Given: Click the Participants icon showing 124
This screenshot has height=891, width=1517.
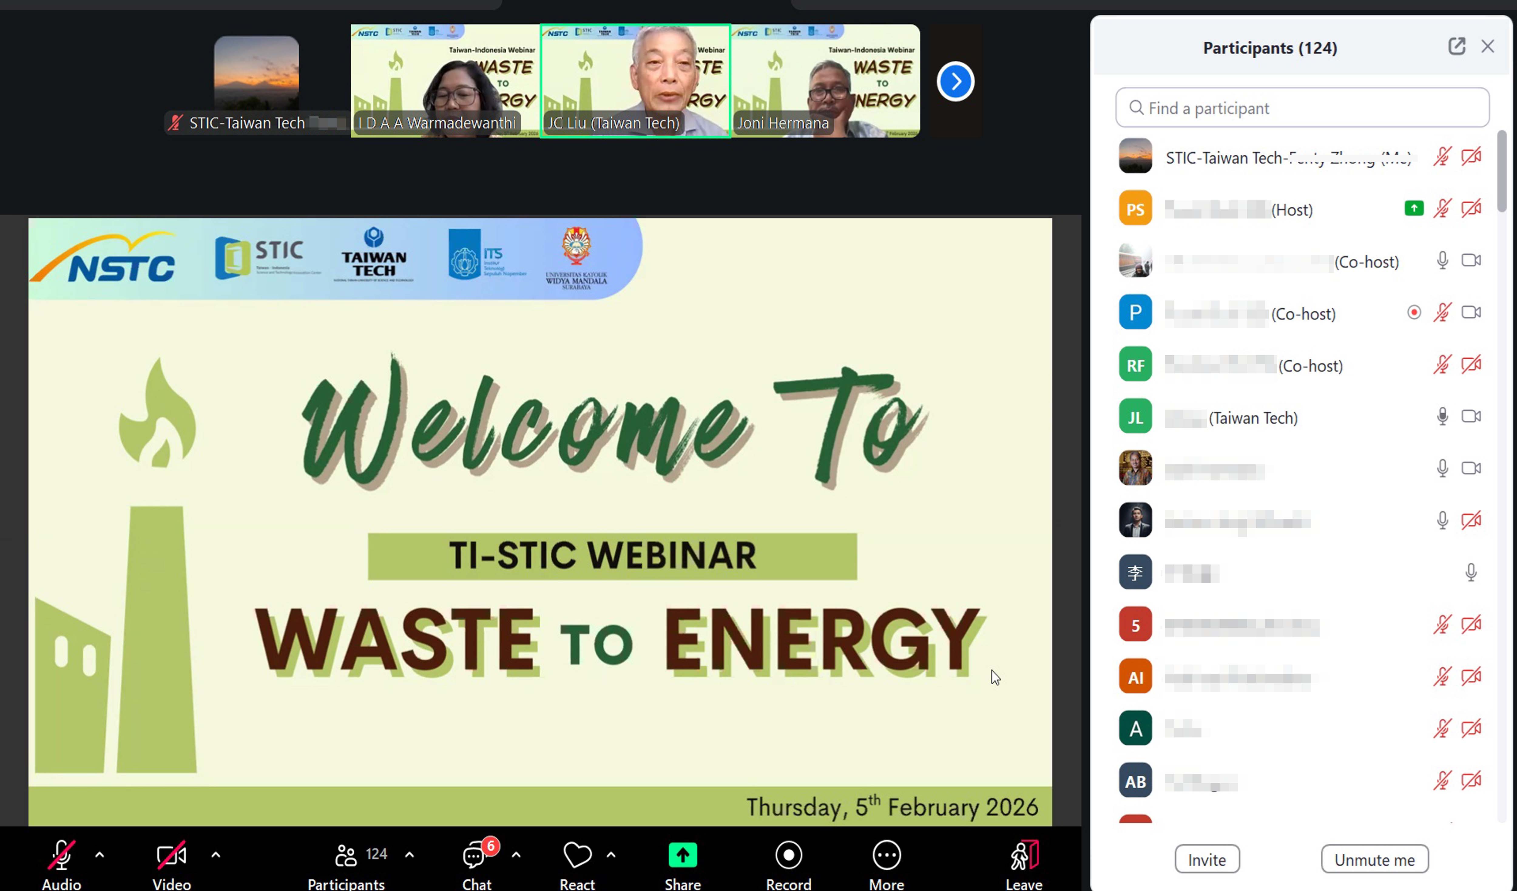Looking at the screenshot, I should pos(346,855).
